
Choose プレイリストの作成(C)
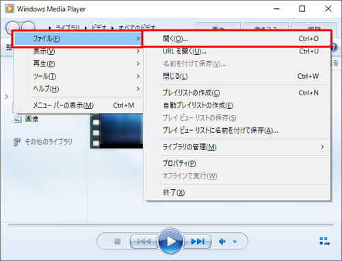[x=237, y=92]
